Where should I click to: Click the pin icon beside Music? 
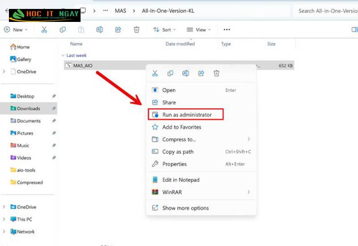point(54,145)
